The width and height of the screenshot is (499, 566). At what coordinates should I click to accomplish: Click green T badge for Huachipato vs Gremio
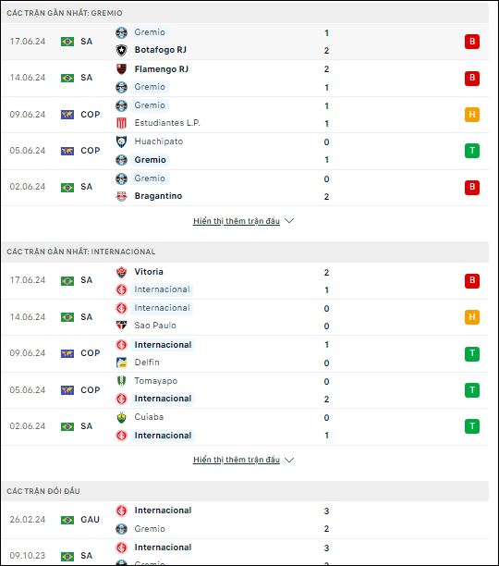[472, 151]
